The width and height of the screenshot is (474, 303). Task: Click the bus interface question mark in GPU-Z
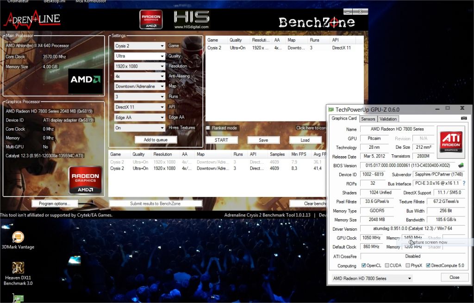click(x=464, y=183)
